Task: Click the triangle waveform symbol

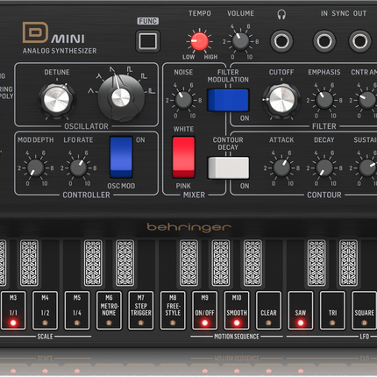Action: point(91,91)
